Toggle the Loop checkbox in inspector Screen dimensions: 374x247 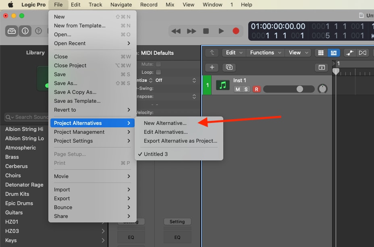click(x=158, y=72)
